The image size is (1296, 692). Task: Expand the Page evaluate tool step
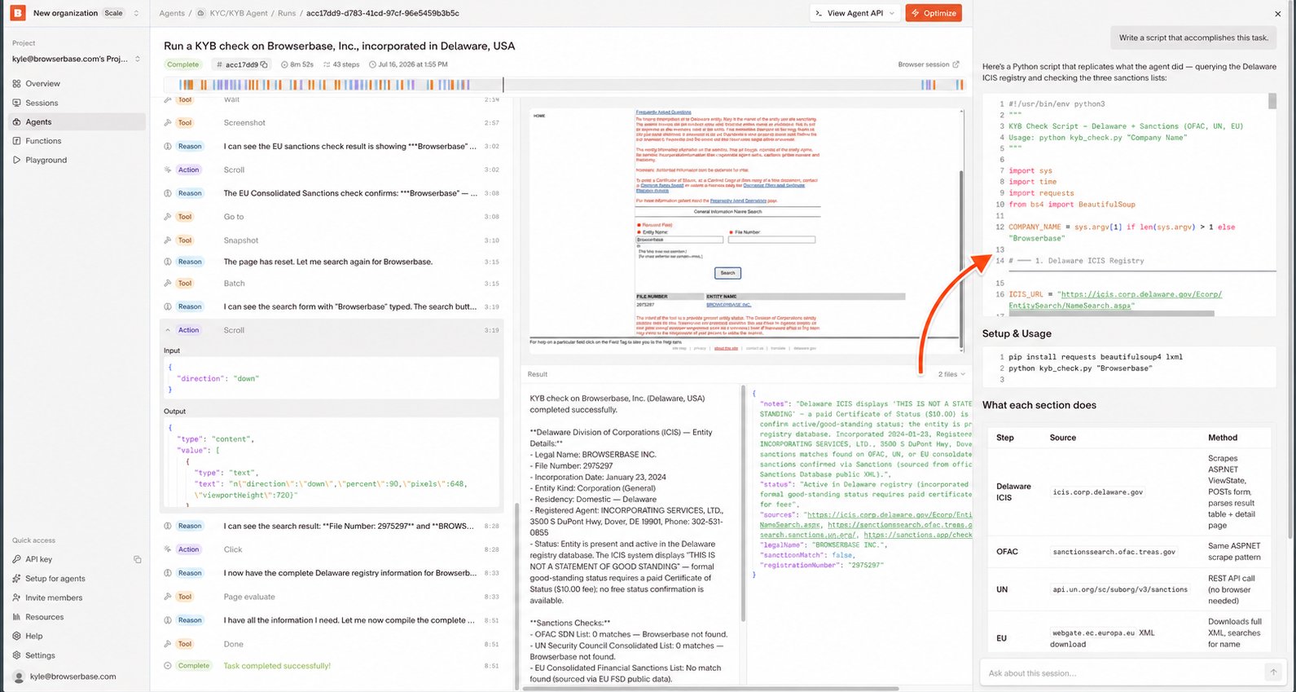pyautogui.click(x=331, y=597)
